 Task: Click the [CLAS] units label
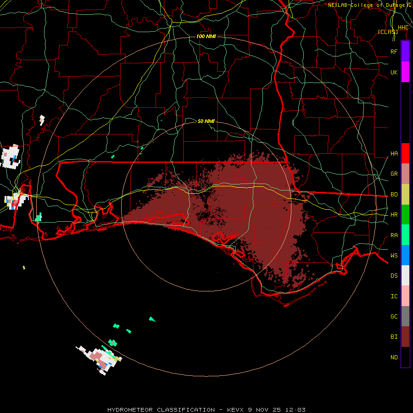pyautogui.click(x=388, y=32)
